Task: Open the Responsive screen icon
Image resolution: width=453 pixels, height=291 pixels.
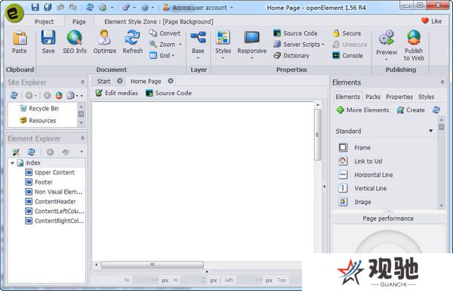Action: point(251,38)
